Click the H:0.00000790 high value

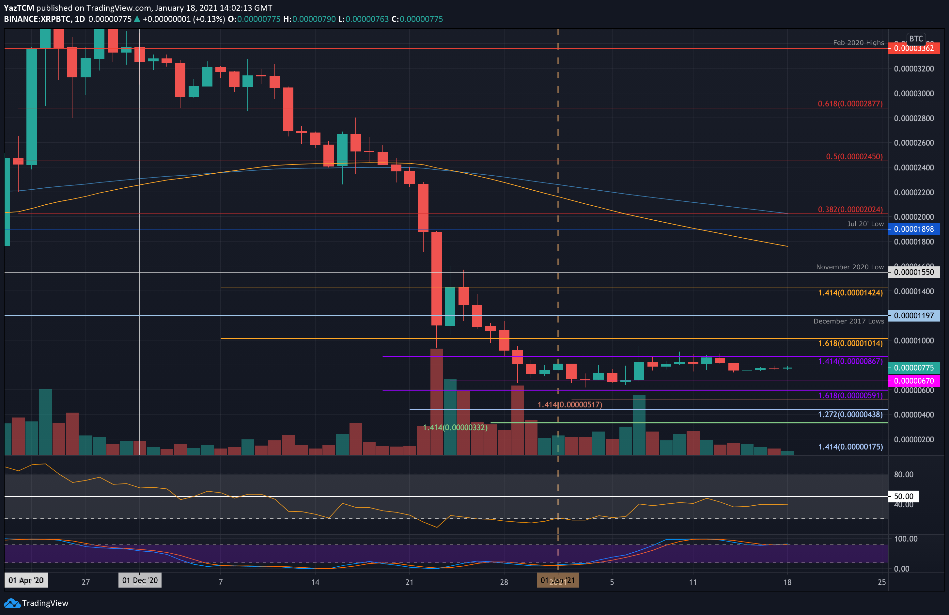[x=309, y=19]
